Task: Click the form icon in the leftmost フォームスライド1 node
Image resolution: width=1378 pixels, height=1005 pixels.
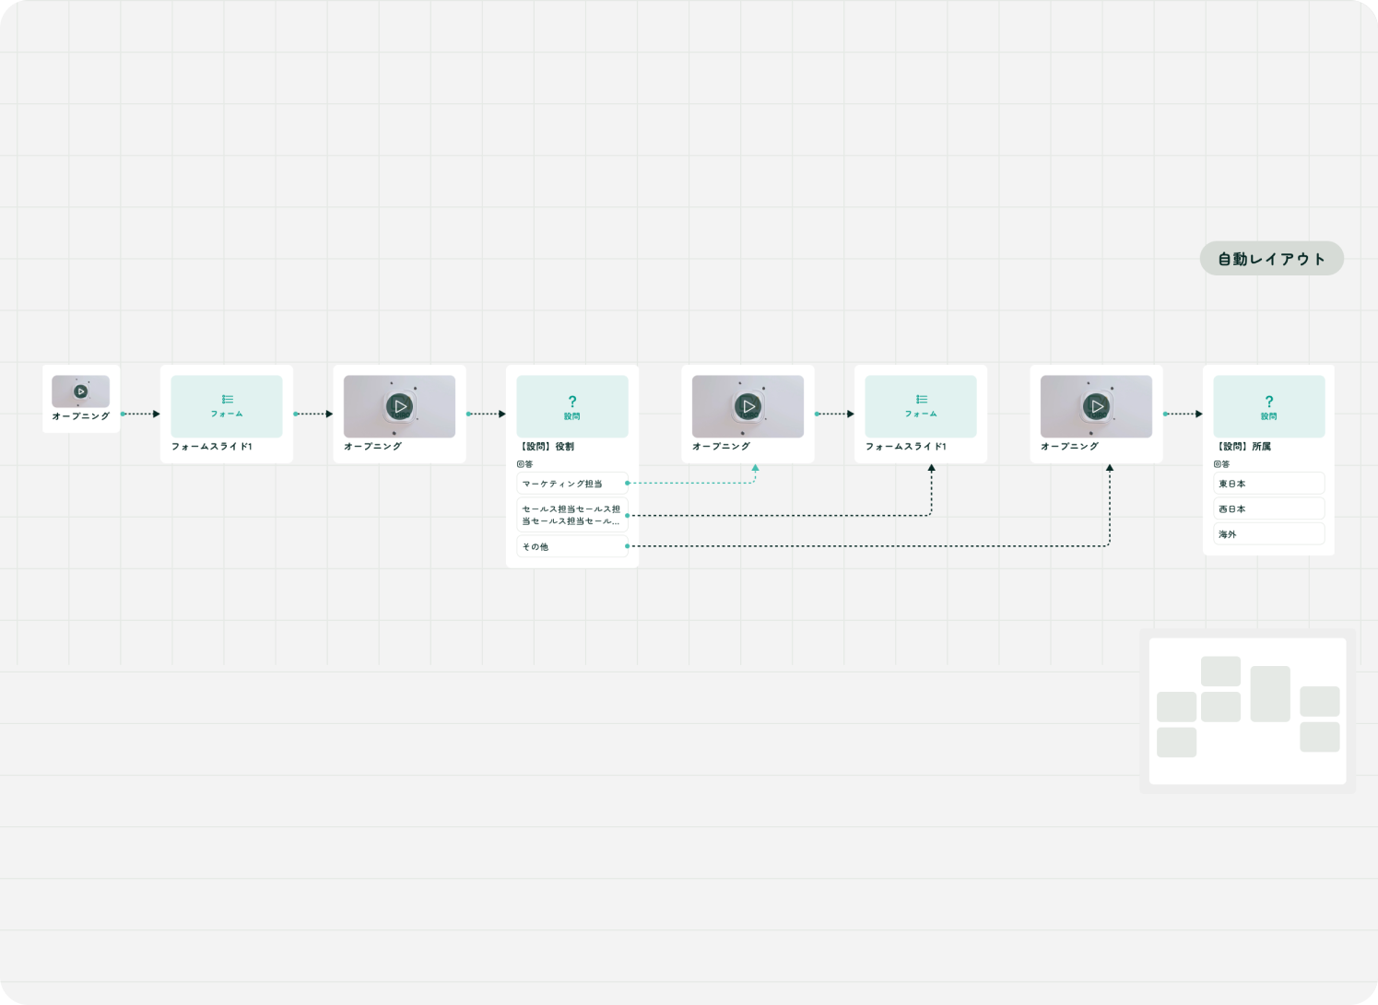Action: (x=227, y=400)
